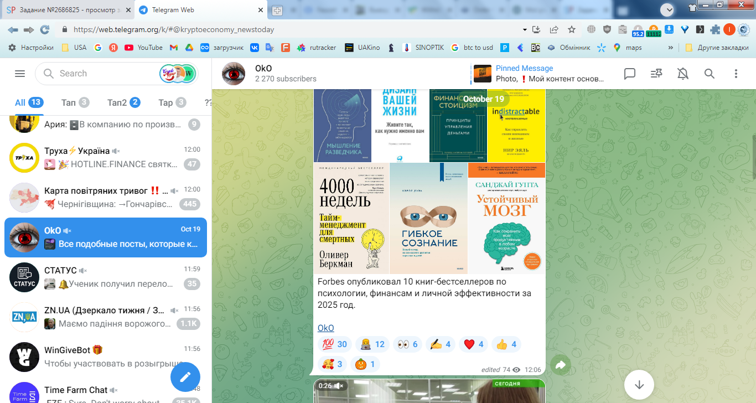Open the СТАТУС channel chat
This screenshot has width=756, height=403.
[106, 277]
